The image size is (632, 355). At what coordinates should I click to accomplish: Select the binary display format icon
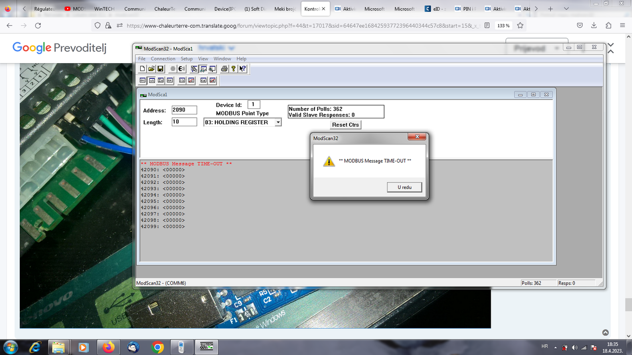[143, 80]
